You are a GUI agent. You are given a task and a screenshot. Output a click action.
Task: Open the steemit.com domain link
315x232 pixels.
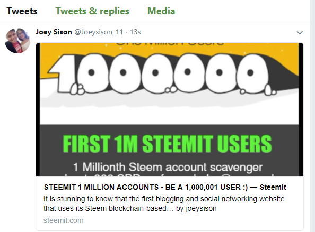click(64, 220)
